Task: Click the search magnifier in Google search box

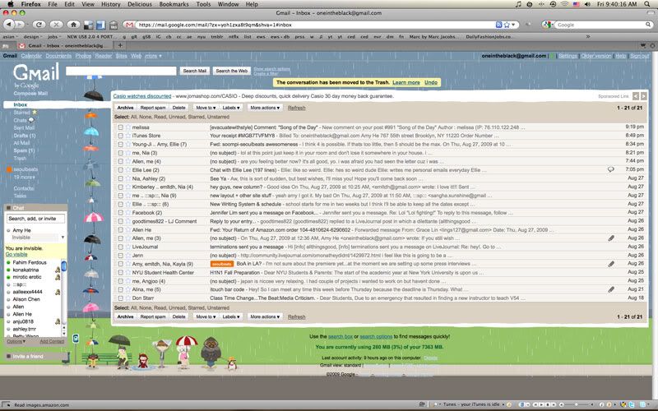Action: pos(648,25)
